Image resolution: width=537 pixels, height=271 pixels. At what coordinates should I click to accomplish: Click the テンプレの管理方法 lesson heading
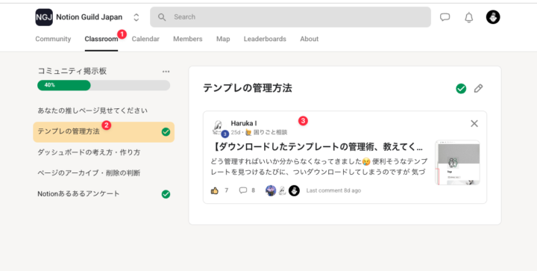tap(248, 88)
